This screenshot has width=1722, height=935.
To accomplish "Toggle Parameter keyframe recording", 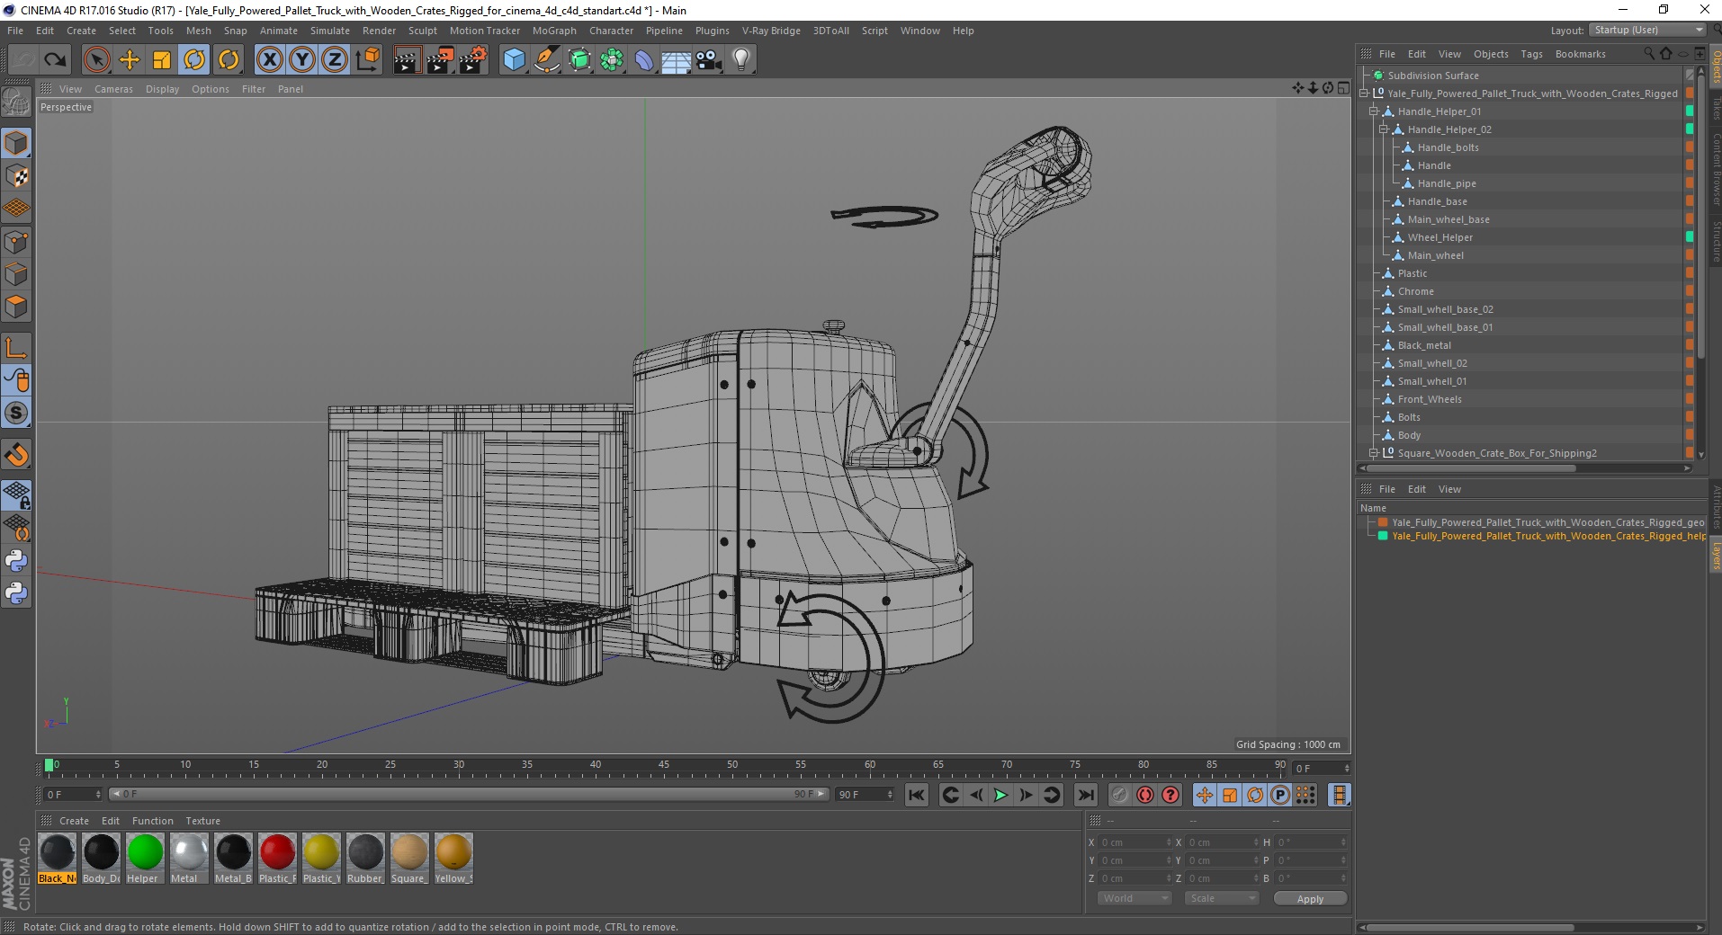I will pos(1280,795).
